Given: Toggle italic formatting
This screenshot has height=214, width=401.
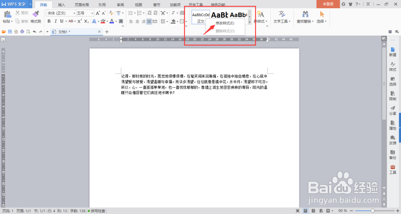Looking at the screenshot, I should [55, 21].
